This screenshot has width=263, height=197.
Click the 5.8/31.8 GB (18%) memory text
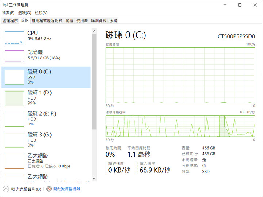coord(44,58)
